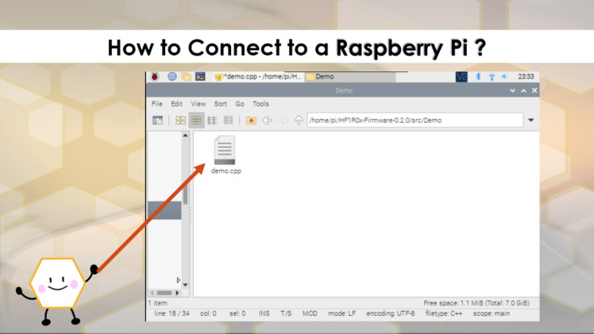The height and width of the screenshot is (334, 594).
Task: Open the VNC server tray icon
Action: [461, 77]
